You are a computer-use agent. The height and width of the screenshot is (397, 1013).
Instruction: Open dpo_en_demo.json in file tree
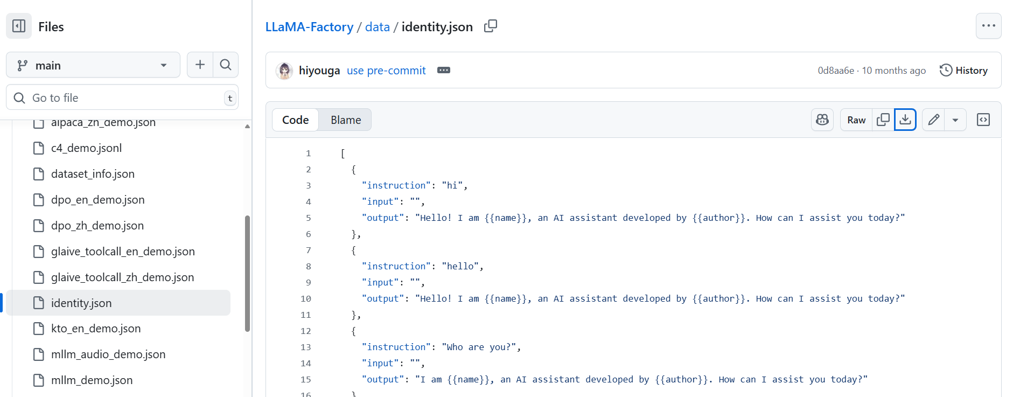[x=97, y=200]
